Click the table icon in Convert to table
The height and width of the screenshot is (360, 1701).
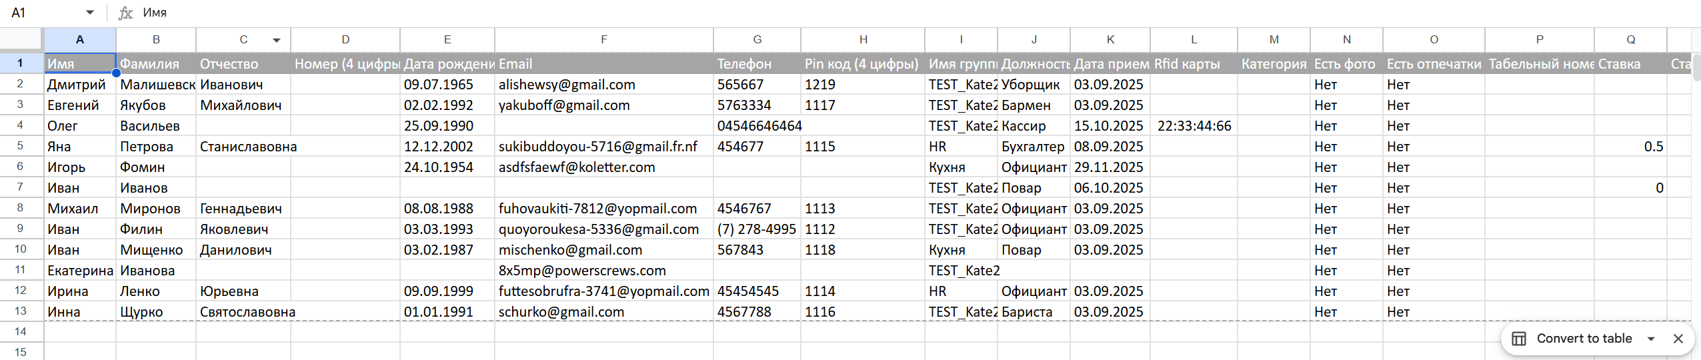pyautogui.click(x=1519, y=339)
